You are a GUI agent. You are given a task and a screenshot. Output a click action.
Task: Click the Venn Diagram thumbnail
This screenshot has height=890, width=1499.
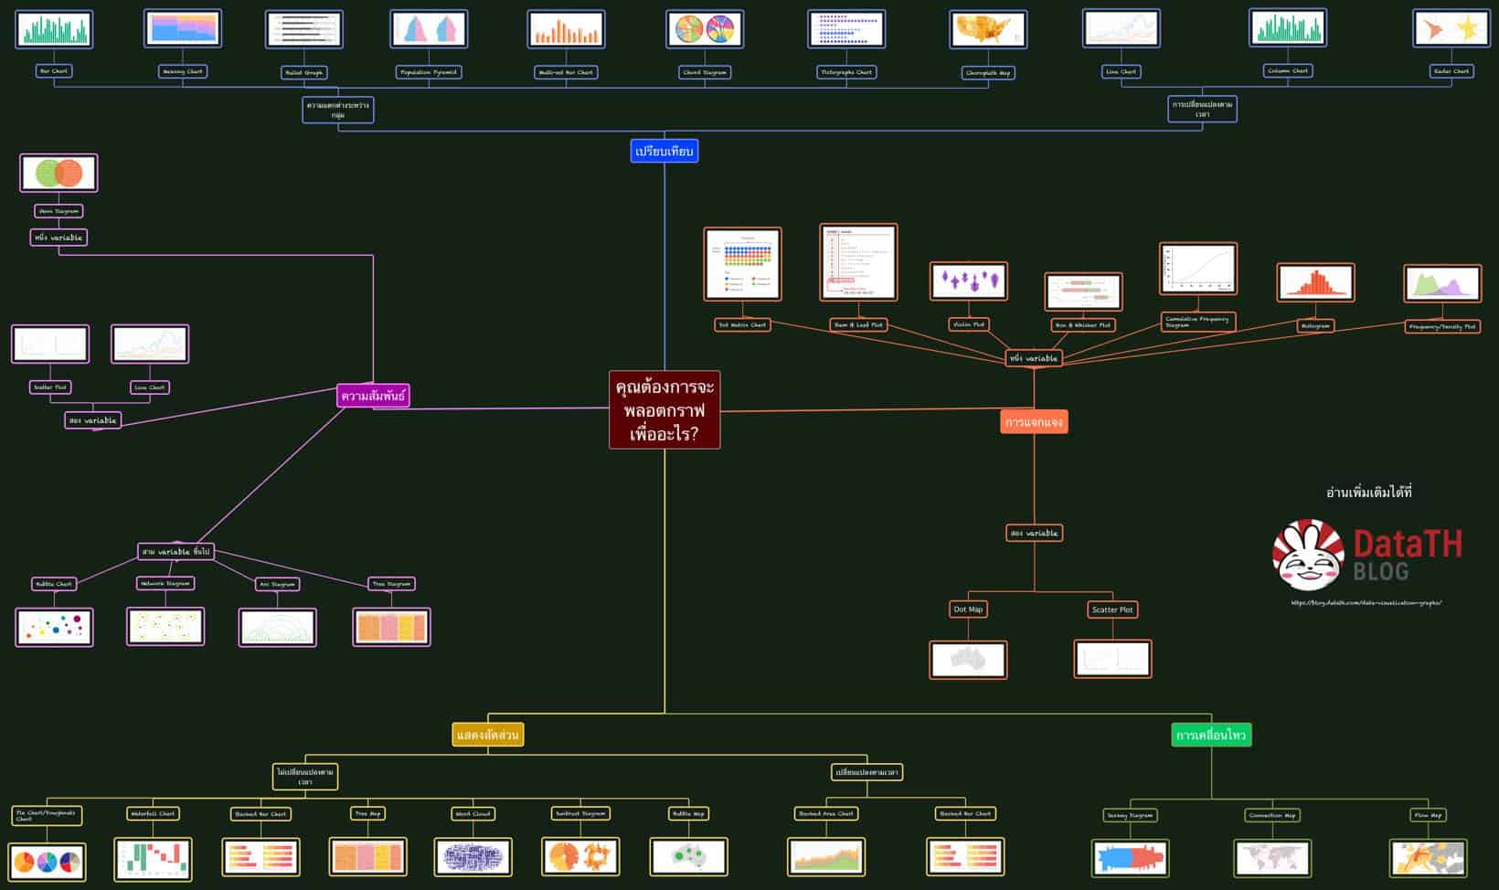point(58,172)
